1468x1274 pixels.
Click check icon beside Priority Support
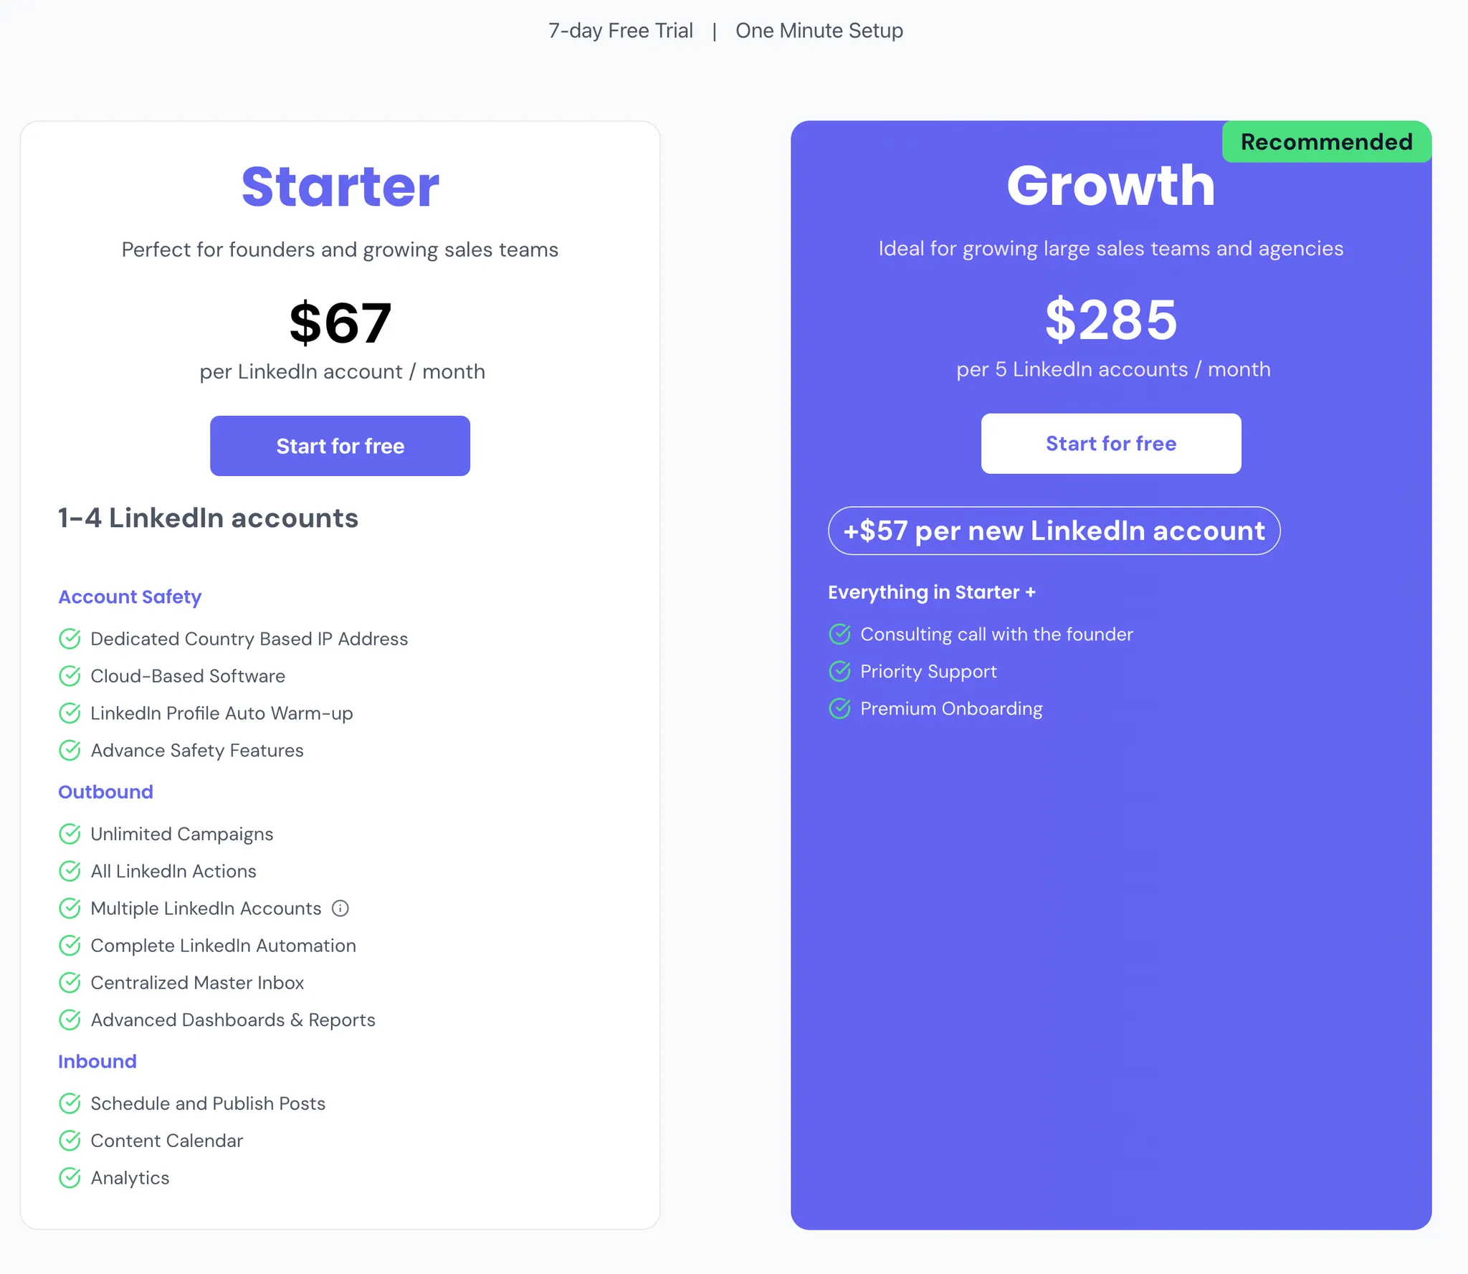click(839, 672)
